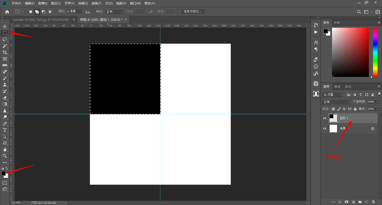Select the Pen tool
The height and width of the screenshot is (205, 382).
(5, 124)
